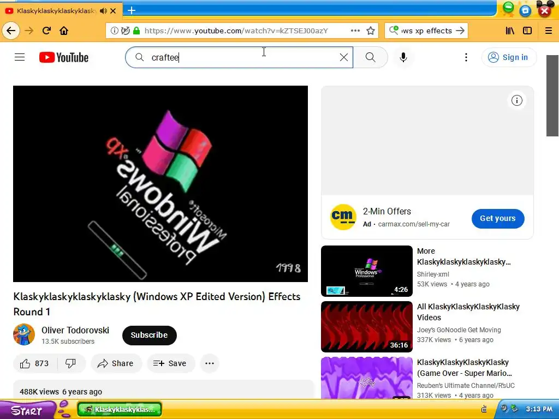The width and height of the screenshot is (559, 419).
Task: Select Klaskyklaskyklas taskbar window button
Action: click(x=120, y=409)
